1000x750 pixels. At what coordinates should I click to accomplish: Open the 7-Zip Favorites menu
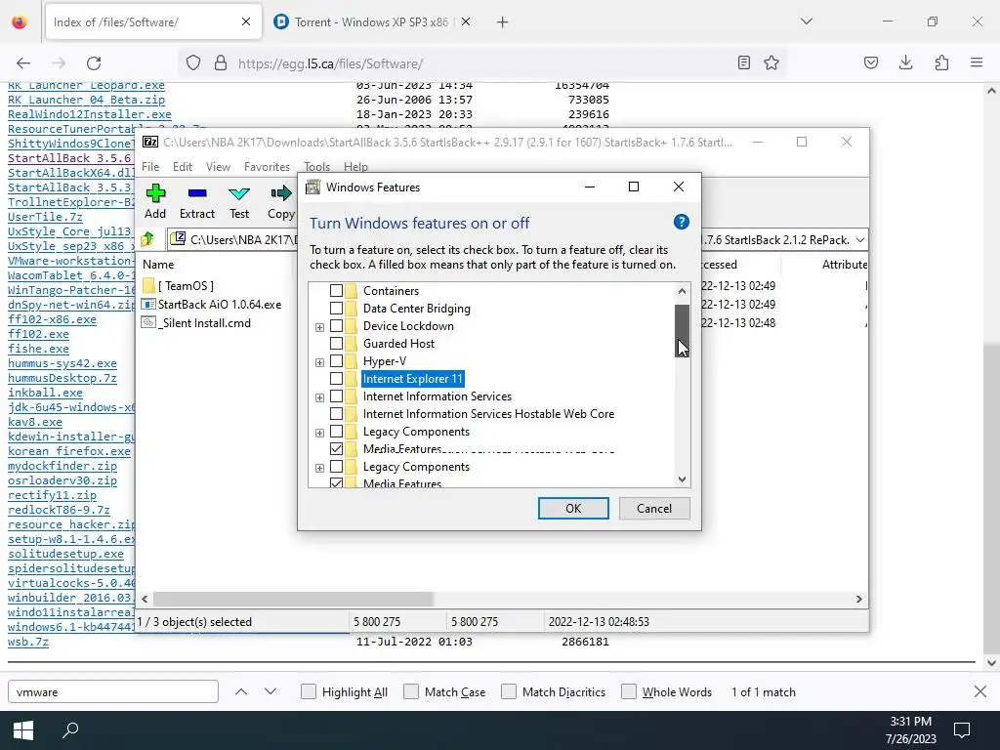tap(267, 166)
